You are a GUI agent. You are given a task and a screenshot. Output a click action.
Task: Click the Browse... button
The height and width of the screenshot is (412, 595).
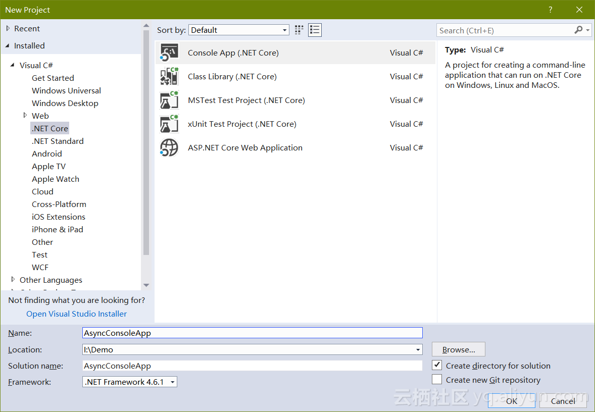pyautogui.click(x=459, y=349)
